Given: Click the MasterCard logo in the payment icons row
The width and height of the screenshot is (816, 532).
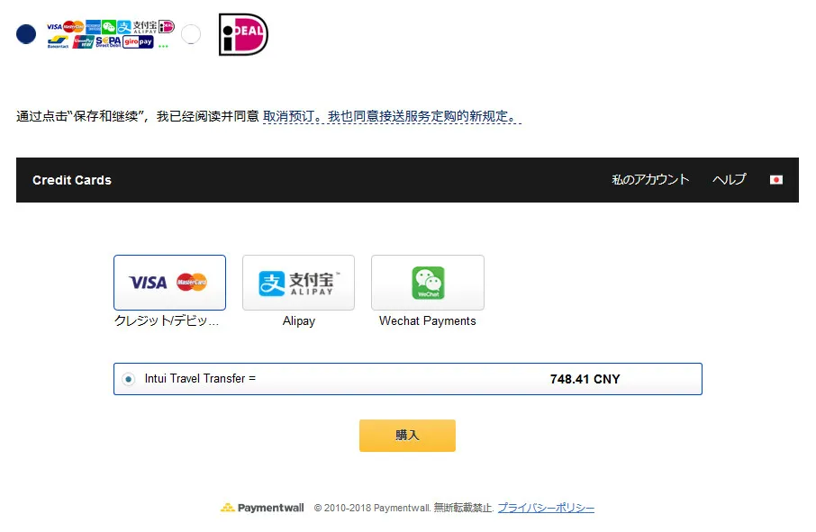Looking at the screenshot, I should click(71, 26).
